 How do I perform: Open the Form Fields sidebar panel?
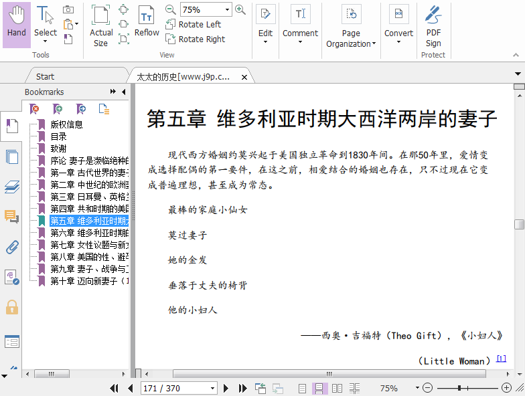click(x=12, y=341)
